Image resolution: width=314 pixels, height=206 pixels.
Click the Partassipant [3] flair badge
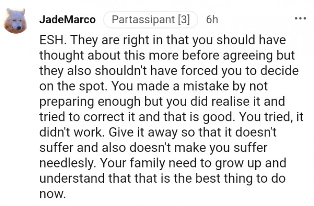150,20
